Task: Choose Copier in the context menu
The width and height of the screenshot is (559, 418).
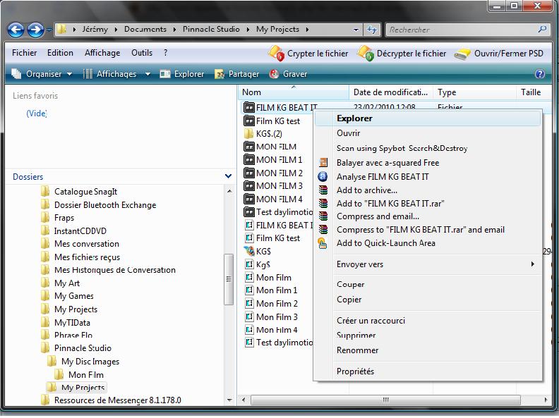Action: click(x=428, y=300)
